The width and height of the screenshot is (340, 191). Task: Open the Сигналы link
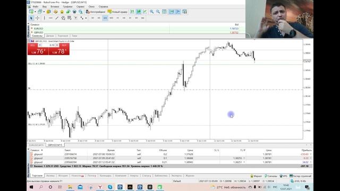point(271,176)
